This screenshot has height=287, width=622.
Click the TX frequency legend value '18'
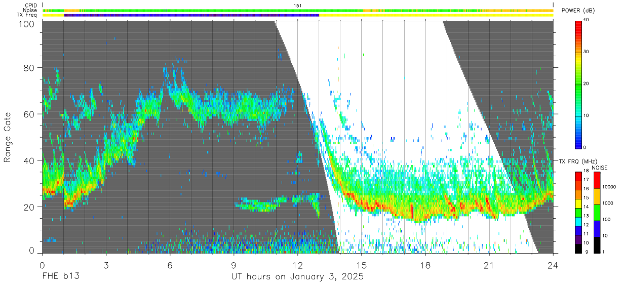586,172
